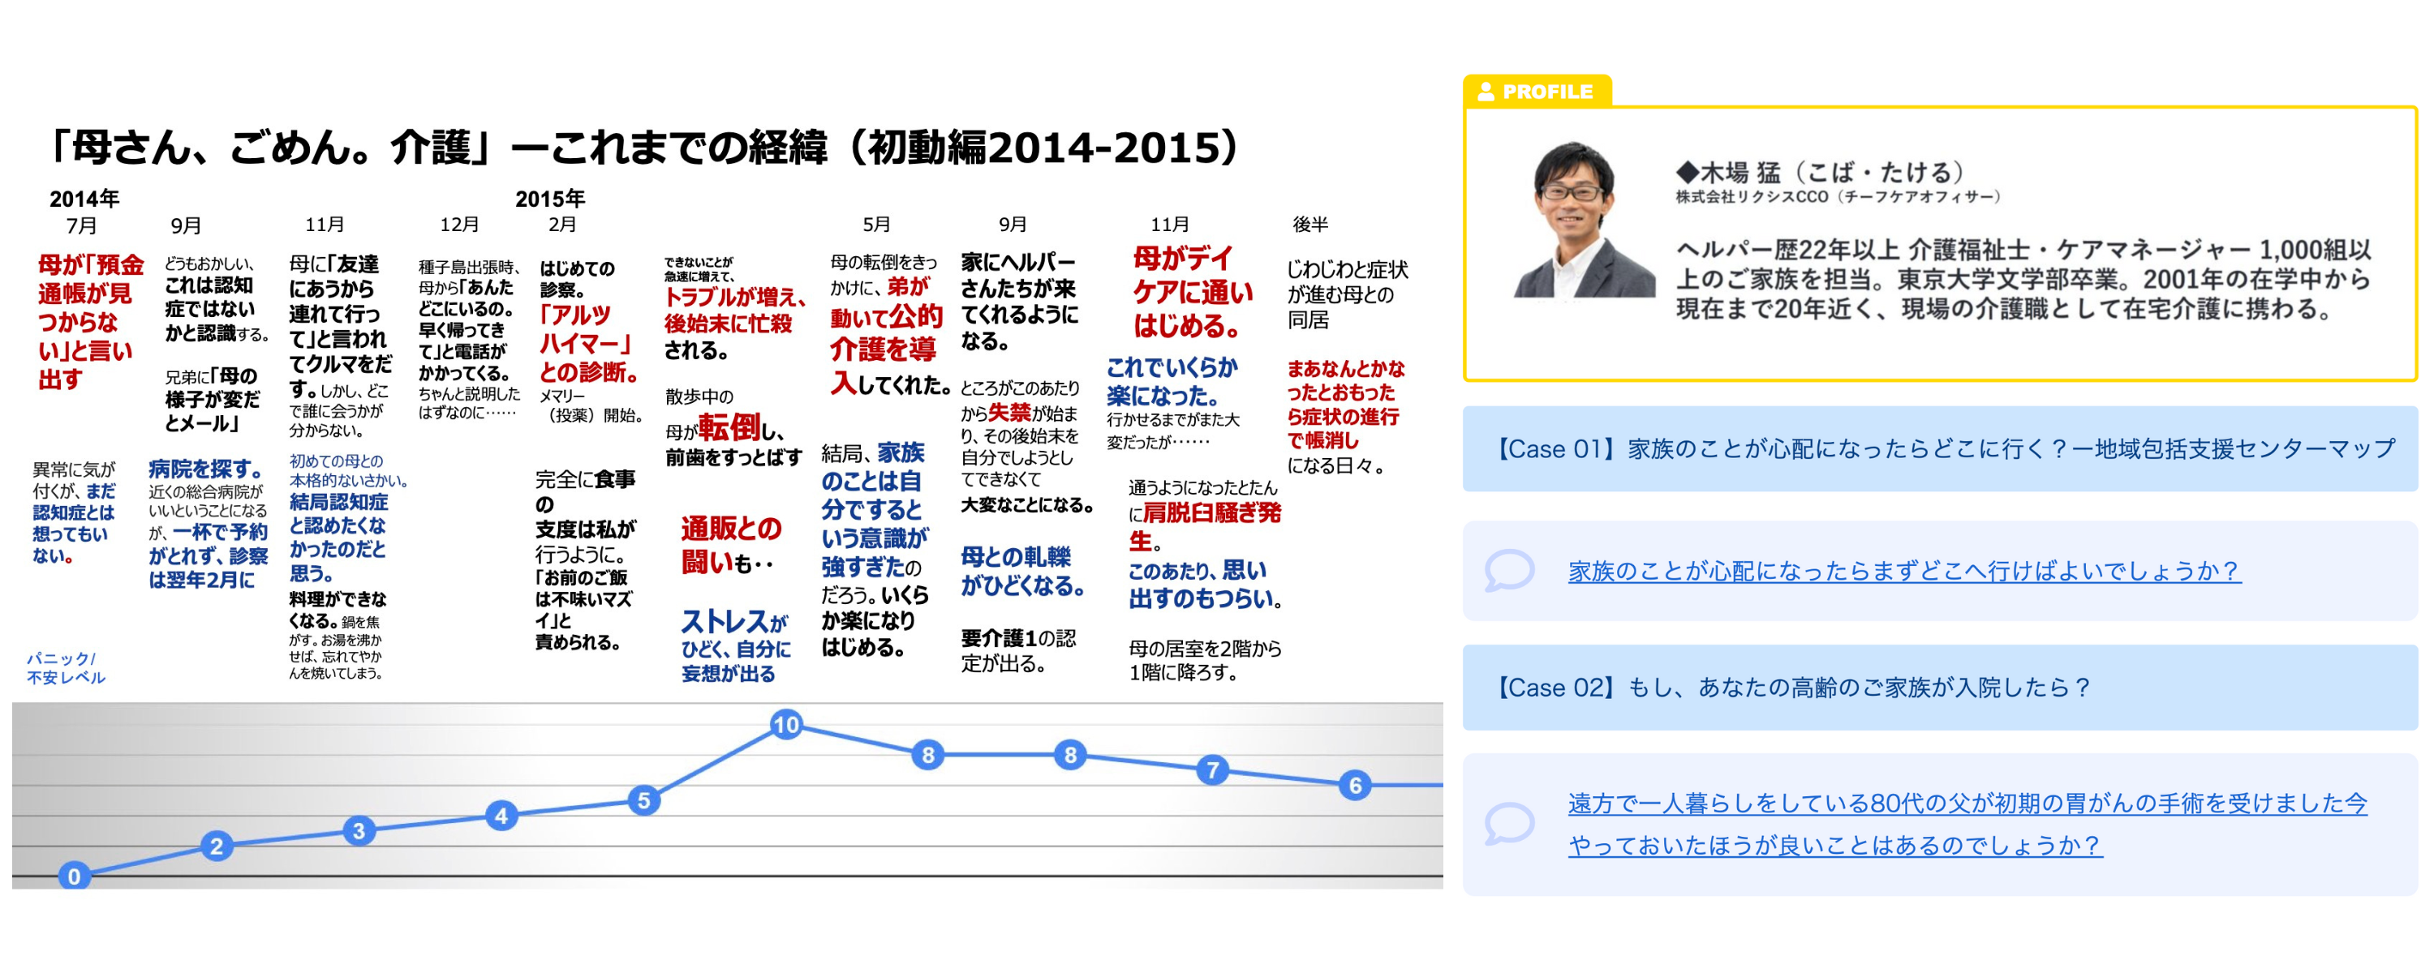
Task: Click chart data point labeled 2
Action: (x=217, y=846)
